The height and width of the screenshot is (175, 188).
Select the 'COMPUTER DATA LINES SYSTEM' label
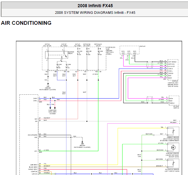(52, 112)
